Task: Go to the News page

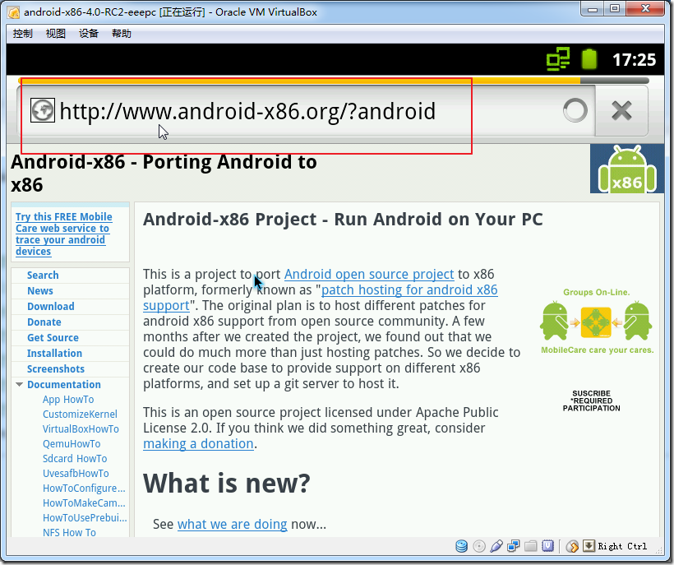Action: point(40,290)
